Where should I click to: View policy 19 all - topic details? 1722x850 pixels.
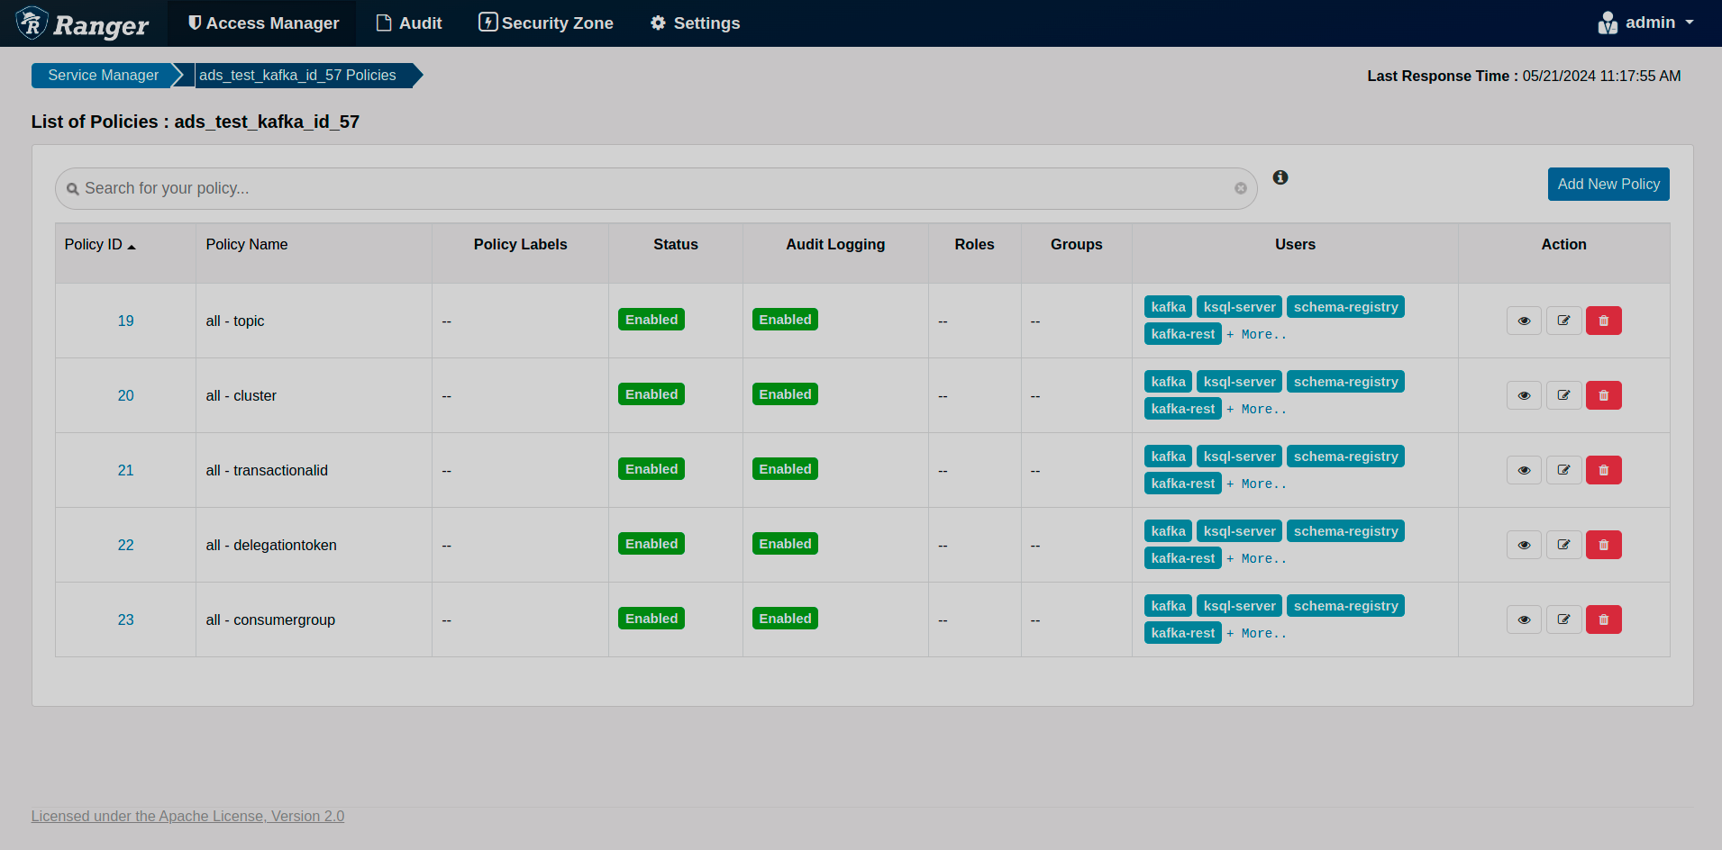[x=1524, y=321]
